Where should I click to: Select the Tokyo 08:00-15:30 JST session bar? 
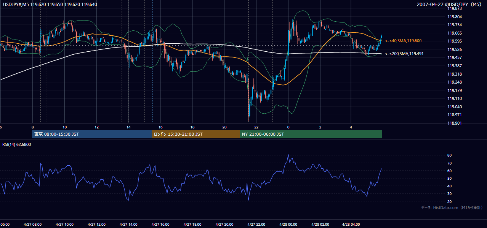click(x=92, y=134)
